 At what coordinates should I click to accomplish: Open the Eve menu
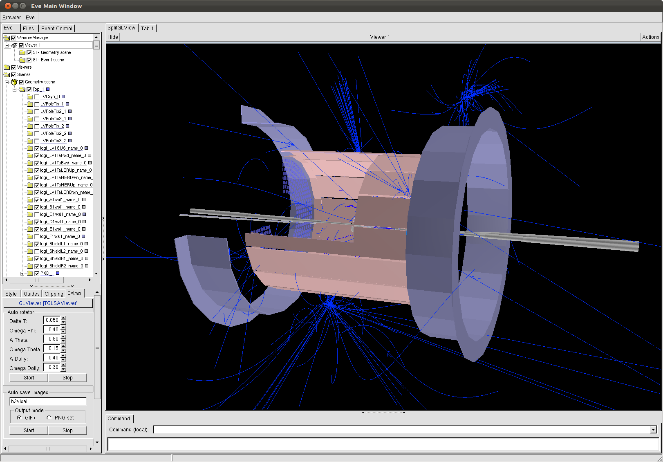[30, 18]
